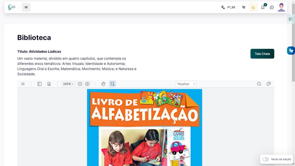Expand the Visualizar mode dropdown
Viewport: 295px width, 166px height.
point(186,84)
